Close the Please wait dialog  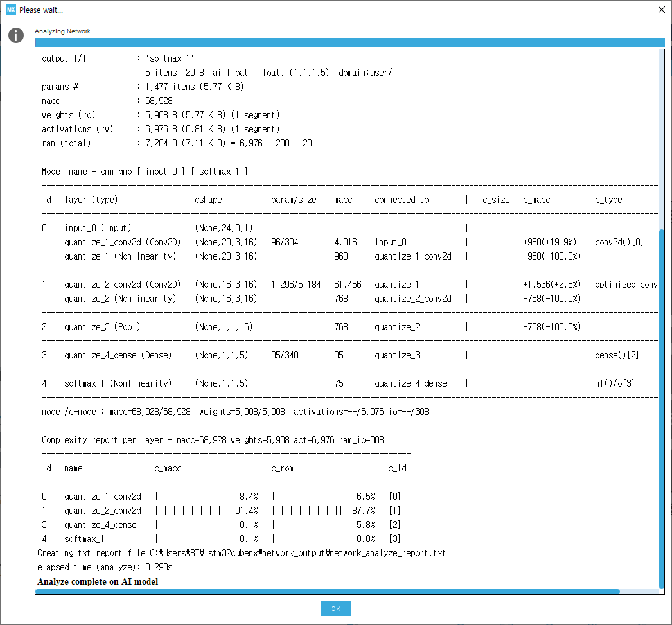(661, 10)
